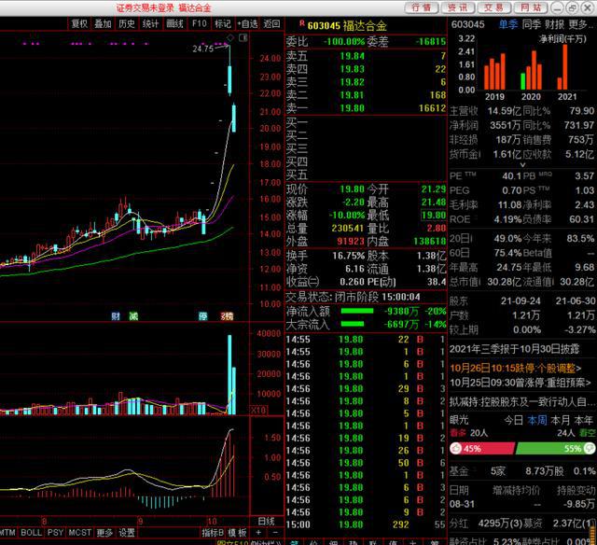Image resolution: width=597 pixels, height=545 pixels.
Task: Open 更多.. options next to 财报
Action: click(580, 25)
